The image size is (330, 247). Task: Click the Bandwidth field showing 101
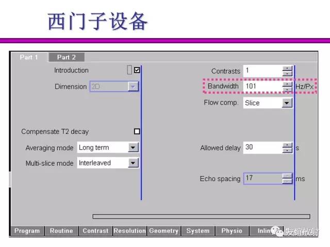263,86
